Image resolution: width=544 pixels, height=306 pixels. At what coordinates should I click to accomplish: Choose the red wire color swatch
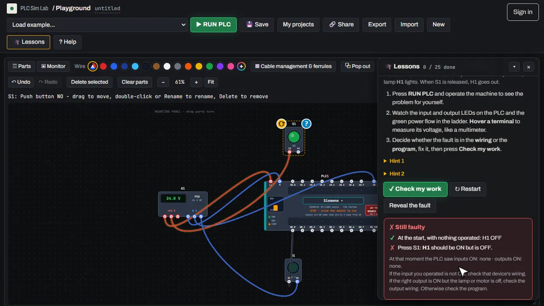click(103, 66)
